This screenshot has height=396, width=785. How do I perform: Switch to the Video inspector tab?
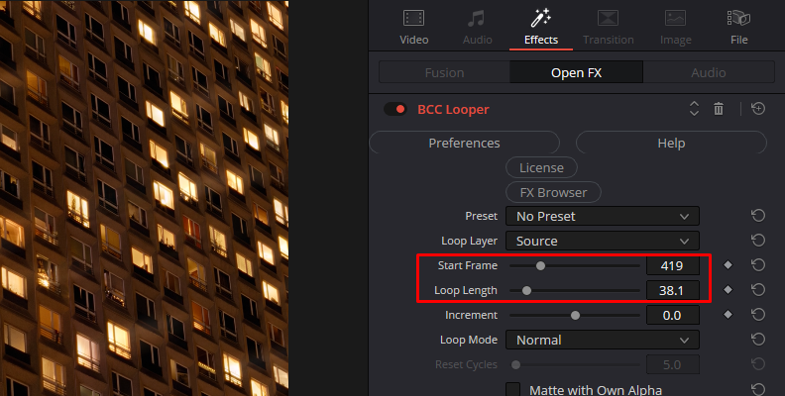click(414, 27)
